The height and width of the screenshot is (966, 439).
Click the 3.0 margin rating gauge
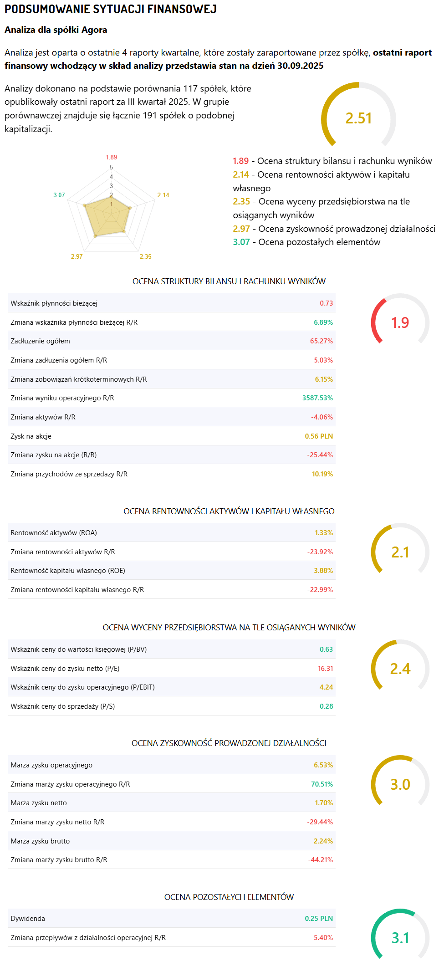point(400,784)
